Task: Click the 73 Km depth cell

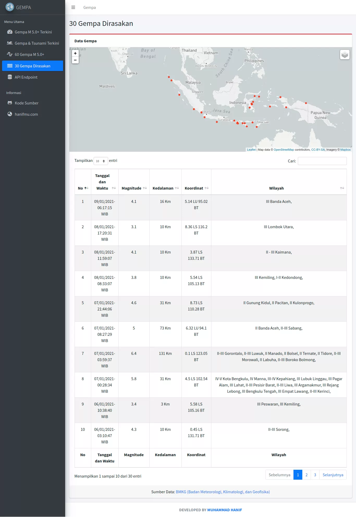Action: 165,334
